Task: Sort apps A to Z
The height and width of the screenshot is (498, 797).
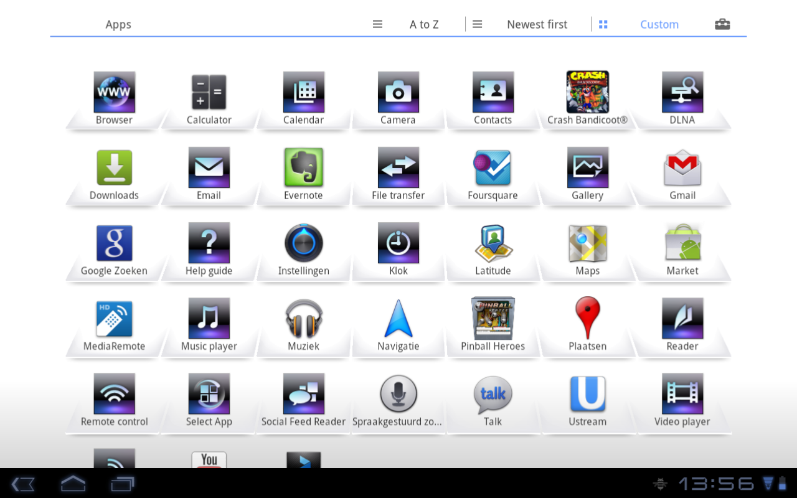Action: coord(424,24)
